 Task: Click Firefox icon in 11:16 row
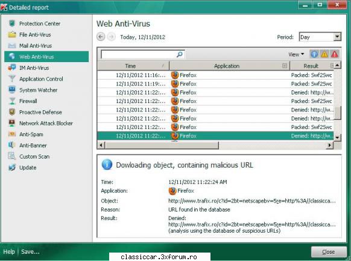coord(175,75)
